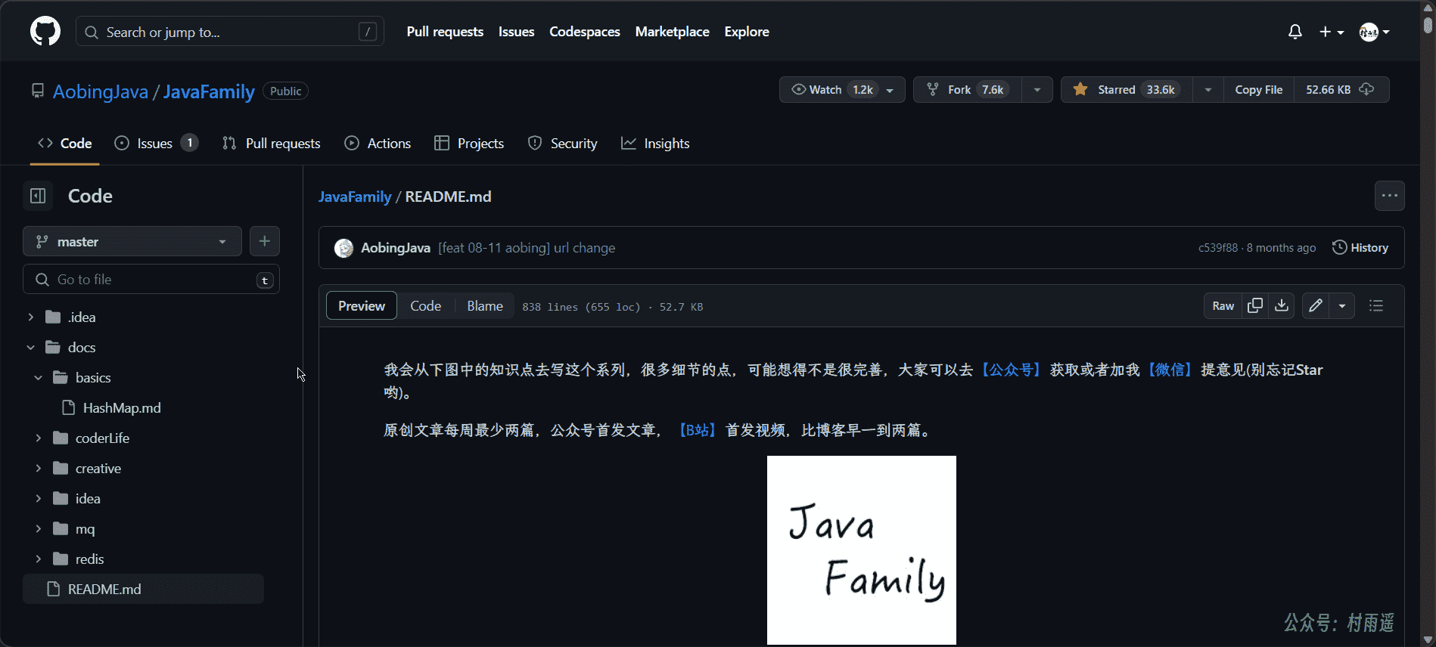This screenshot has height=647, width=1436.
Task: Open more edit options dropdown
Action: (1342, 305)
